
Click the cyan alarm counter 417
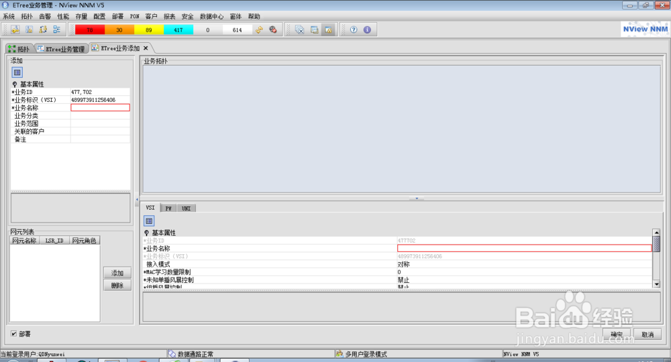coord(178,30)
